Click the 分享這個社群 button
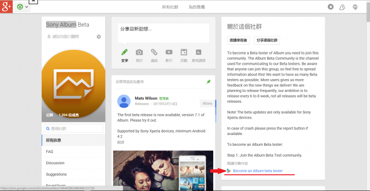This screenshot has width=370, height=191. (267, 41)
